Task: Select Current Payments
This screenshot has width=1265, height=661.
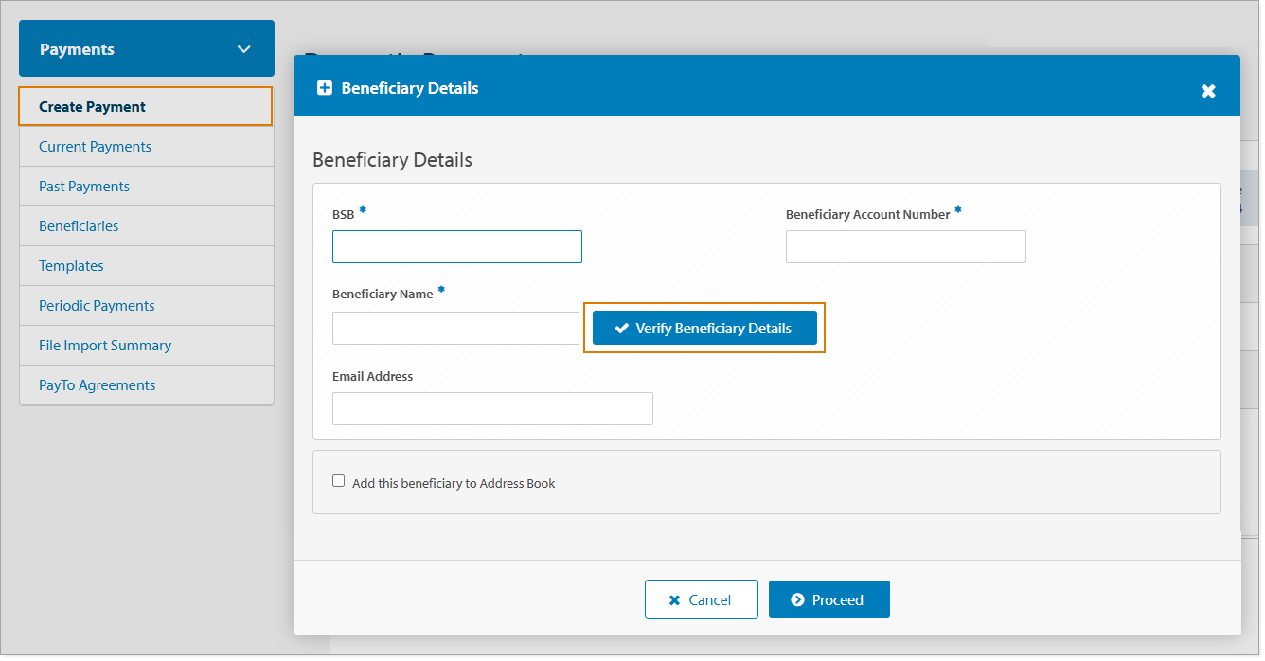Action: click(x=95, y=146)
